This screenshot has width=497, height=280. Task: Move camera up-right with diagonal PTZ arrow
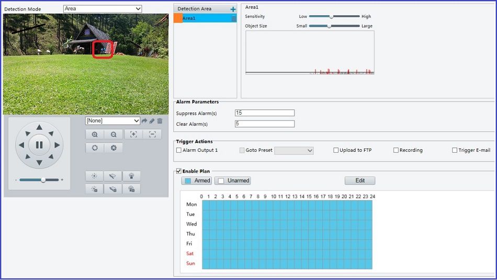pos(51,133)
